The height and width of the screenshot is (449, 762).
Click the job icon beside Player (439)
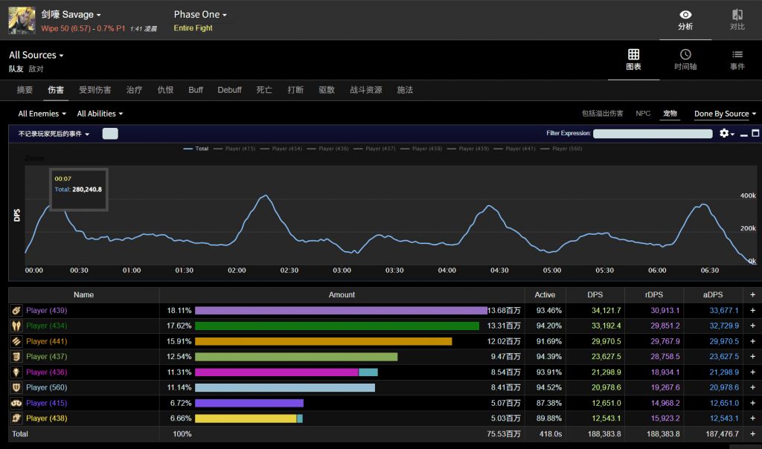pyautogui.click(x=16, y=311)
